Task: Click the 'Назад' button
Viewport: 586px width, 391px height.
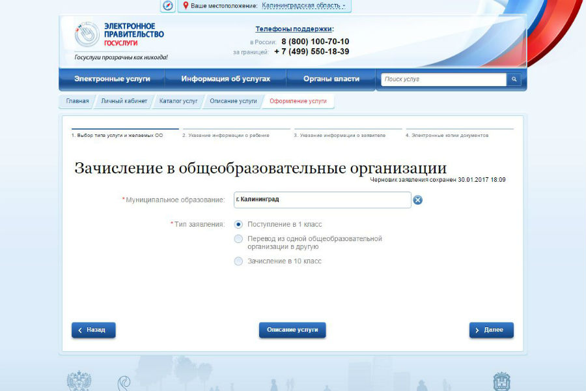Action: pos(93,330)
